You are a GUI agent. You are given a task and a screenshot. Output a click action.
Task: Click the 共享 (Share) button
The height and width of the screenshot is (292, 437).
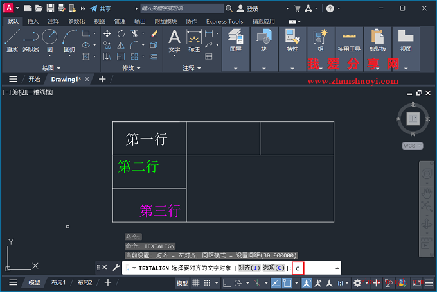pos(101,8)
